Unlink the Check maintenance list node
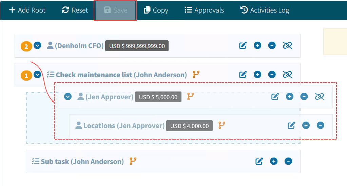 tap(287, 75)
